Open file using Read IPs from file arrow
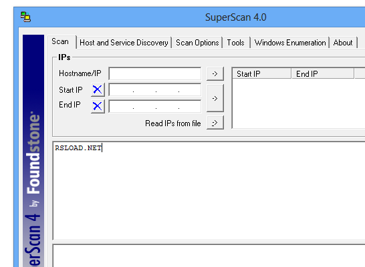The height and width of the screenshot is (267, 365). 215,122
